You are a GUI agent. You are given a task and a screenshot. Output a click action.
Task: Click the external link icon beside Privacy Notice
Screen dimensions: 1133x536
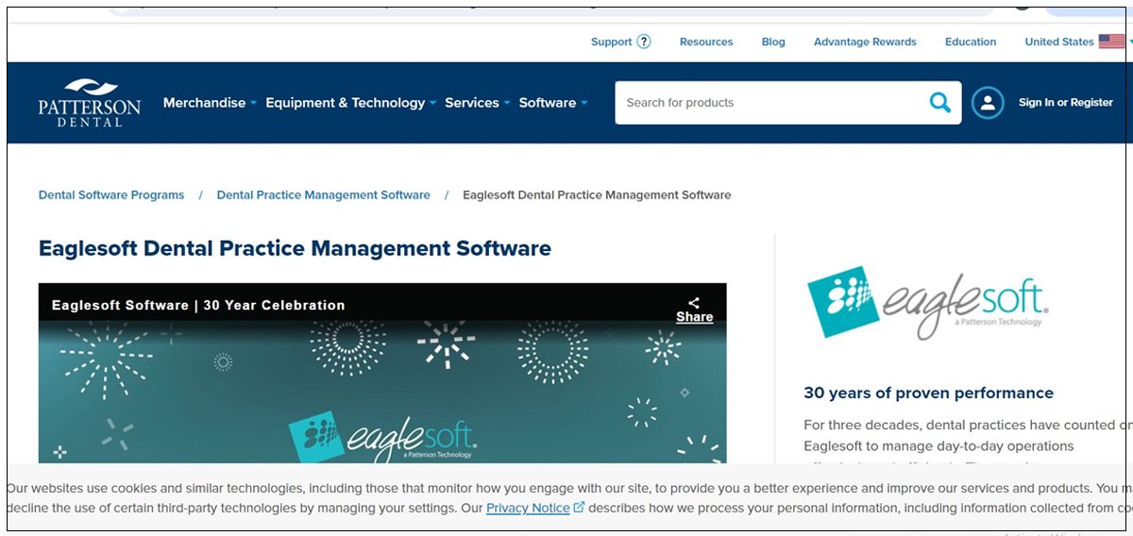(579, 508)
